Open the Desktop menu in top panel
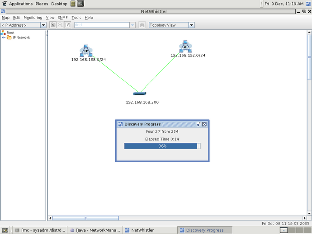312x234 pixels. click(59, 4)
